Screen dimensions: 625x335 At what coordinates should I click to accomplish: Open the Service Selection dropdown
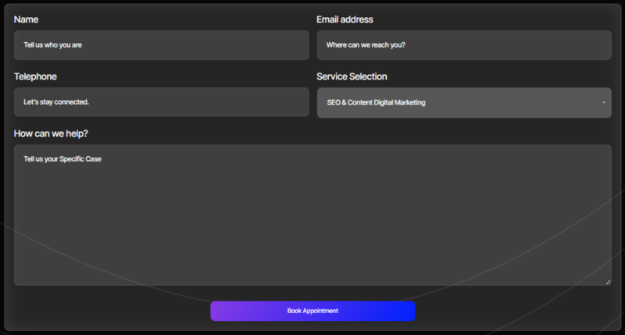pos(464,102)
